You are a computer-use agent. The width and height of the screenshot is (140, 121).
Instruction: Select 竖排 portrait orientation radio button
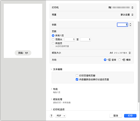coord(105,60)
